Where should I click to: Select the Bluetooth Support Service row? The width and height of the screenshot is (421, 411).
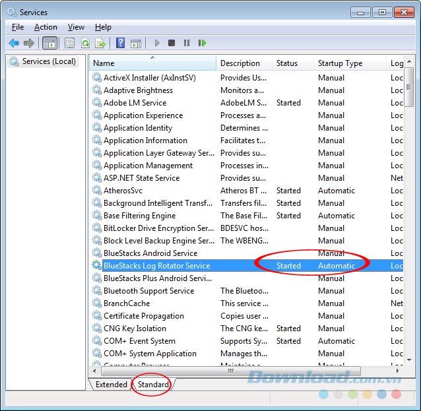(148, 291)
